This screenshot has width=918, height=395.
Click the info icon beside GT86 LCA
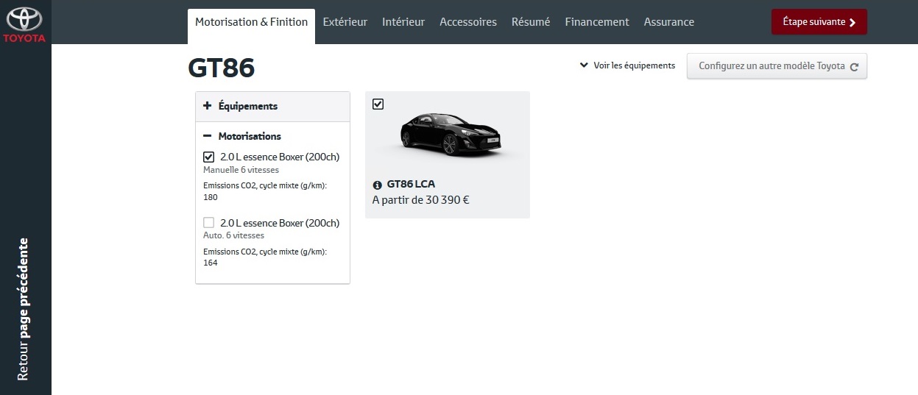click(x=378, y=185)
